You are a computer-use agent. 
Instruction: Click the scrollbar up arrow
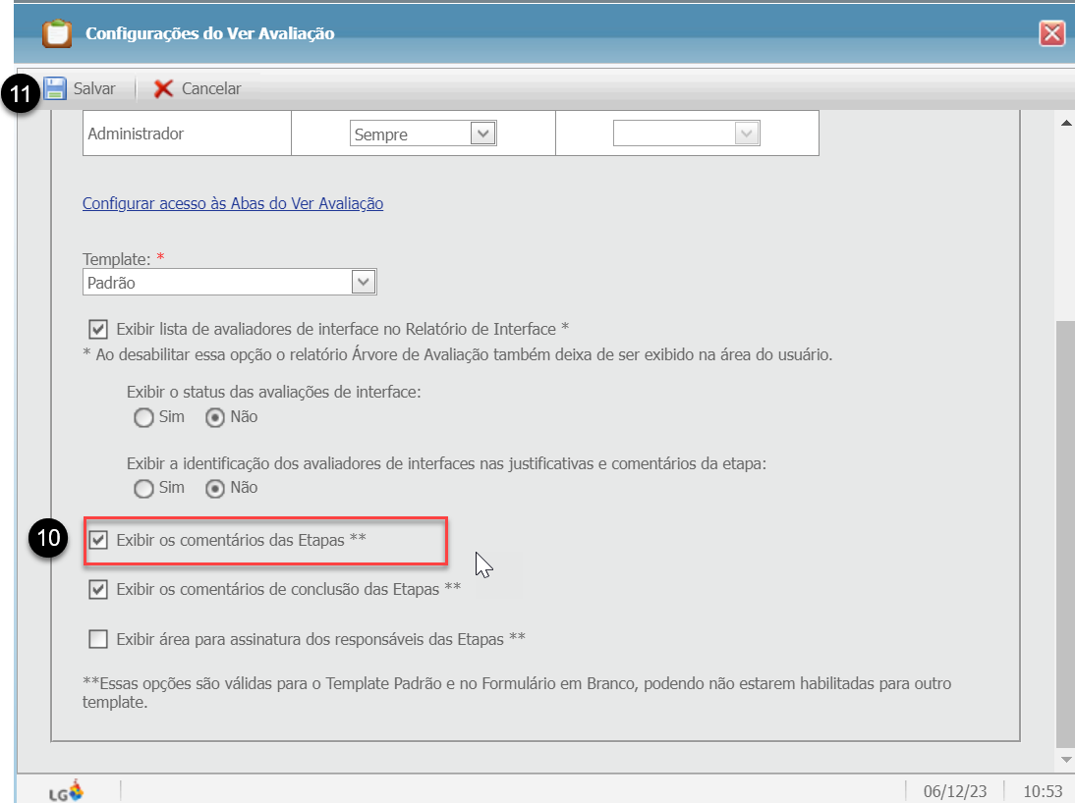tap(1066, 124)
